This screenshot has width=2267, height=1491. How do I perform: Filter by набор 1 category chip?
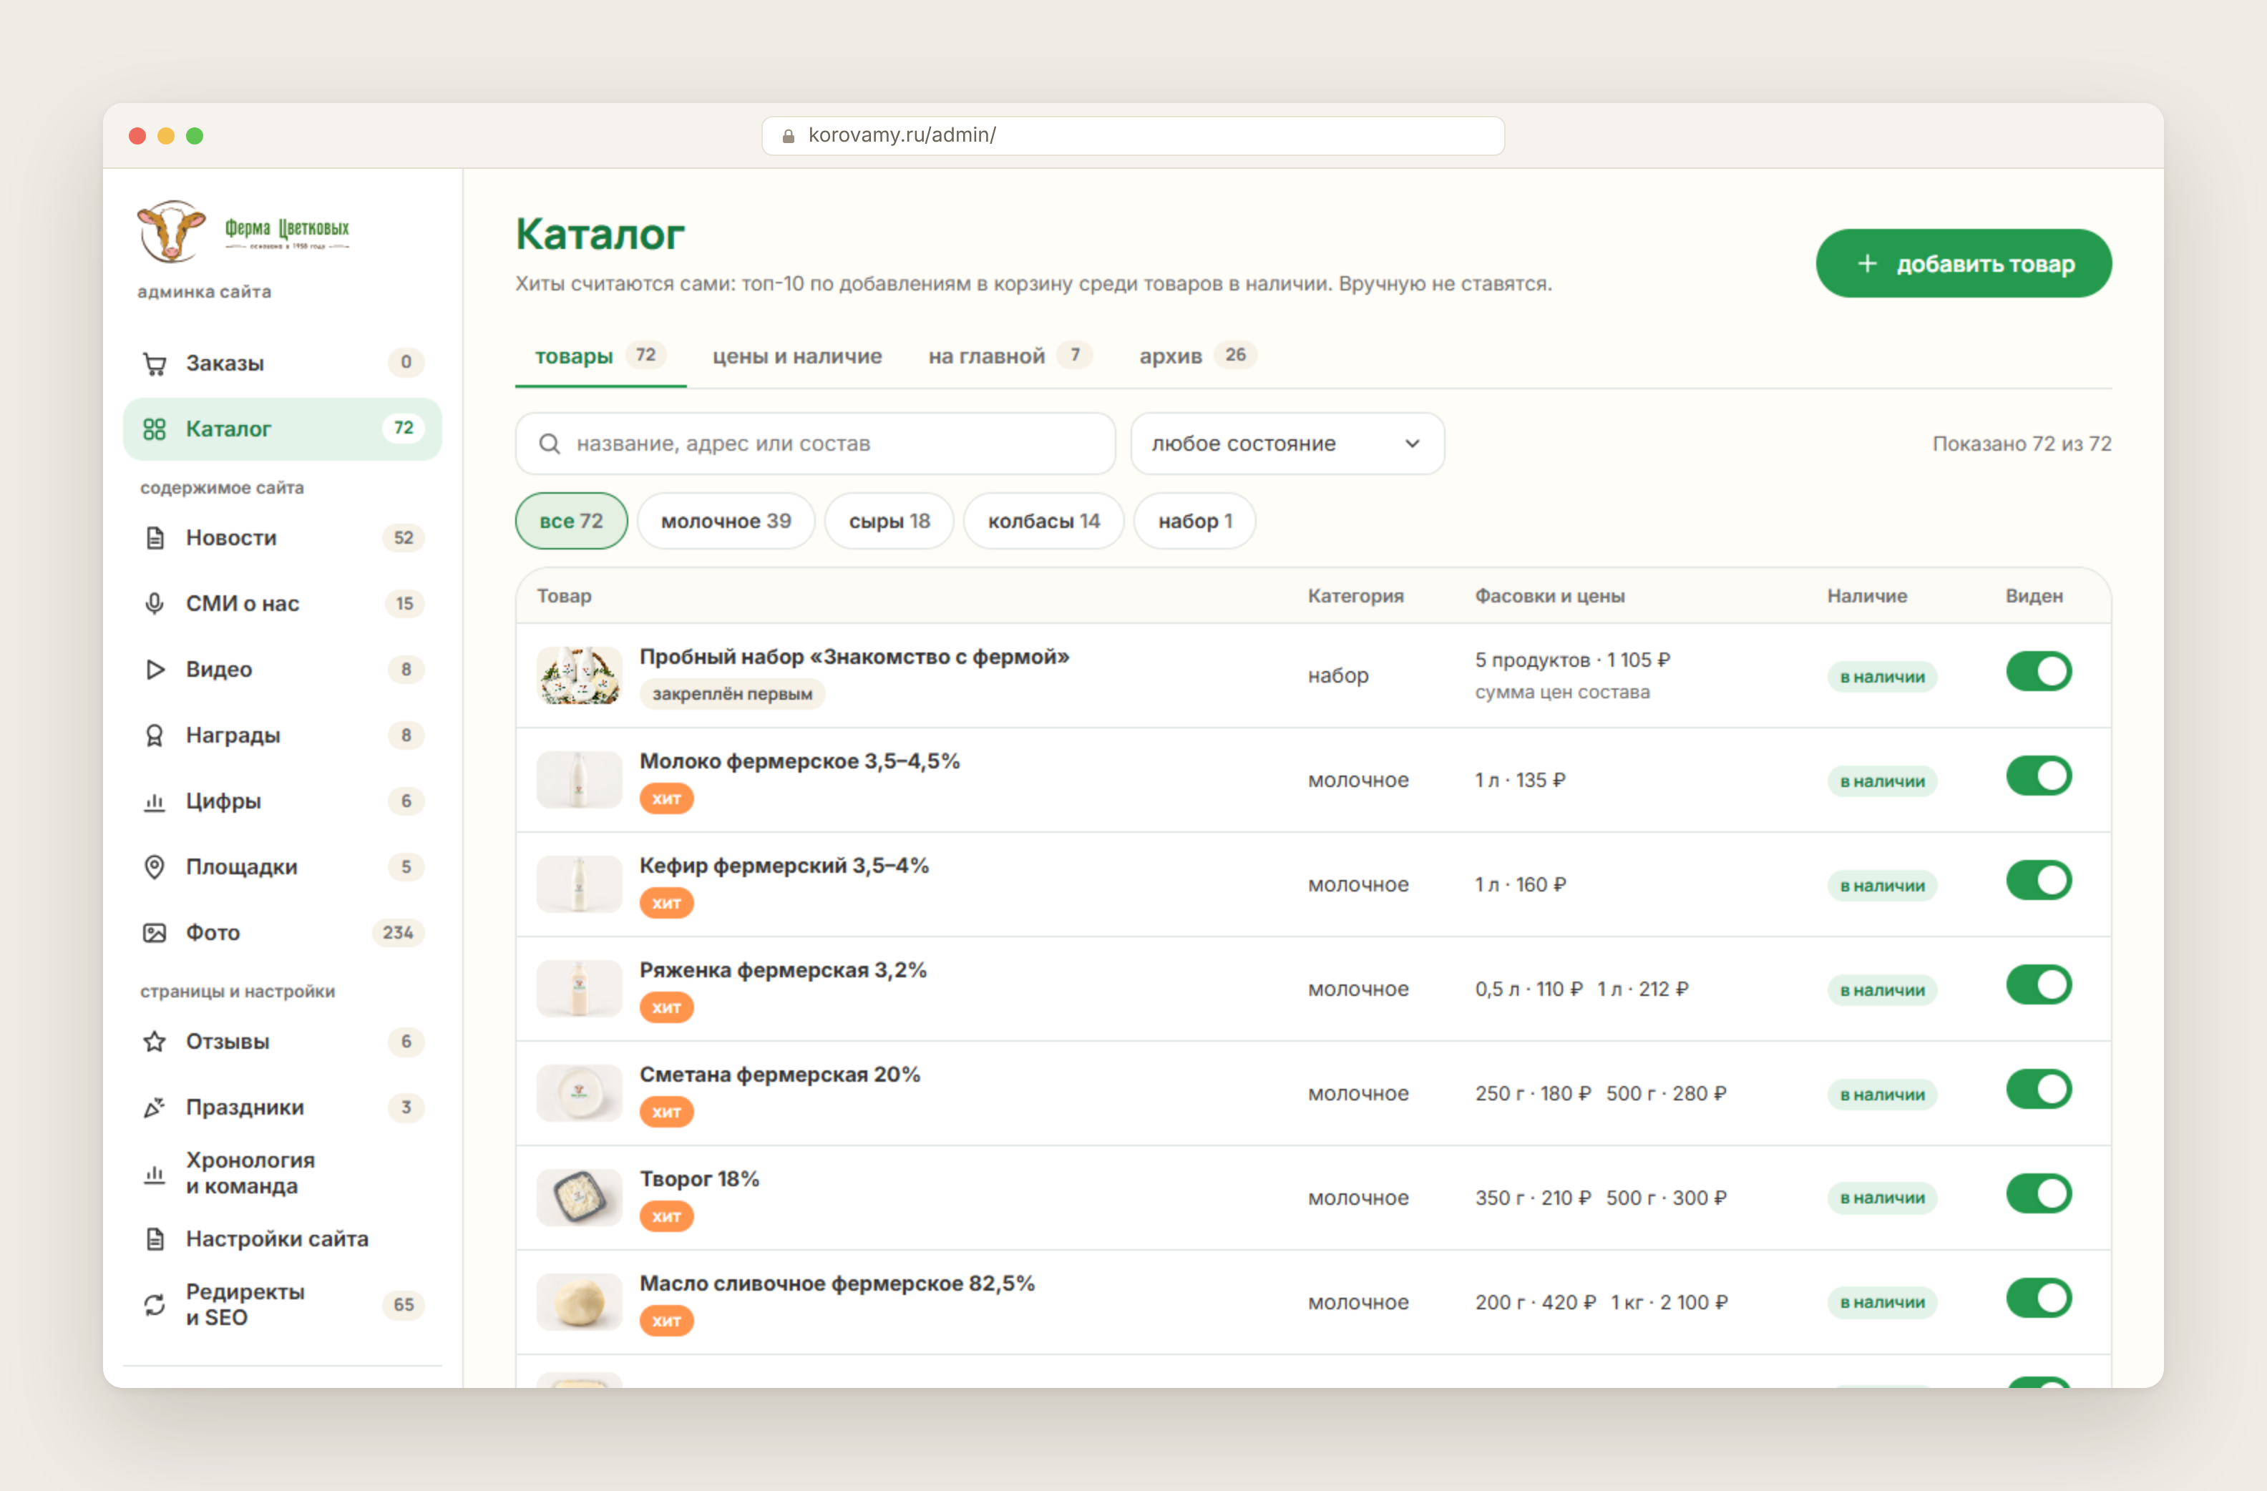point(1194,521)
